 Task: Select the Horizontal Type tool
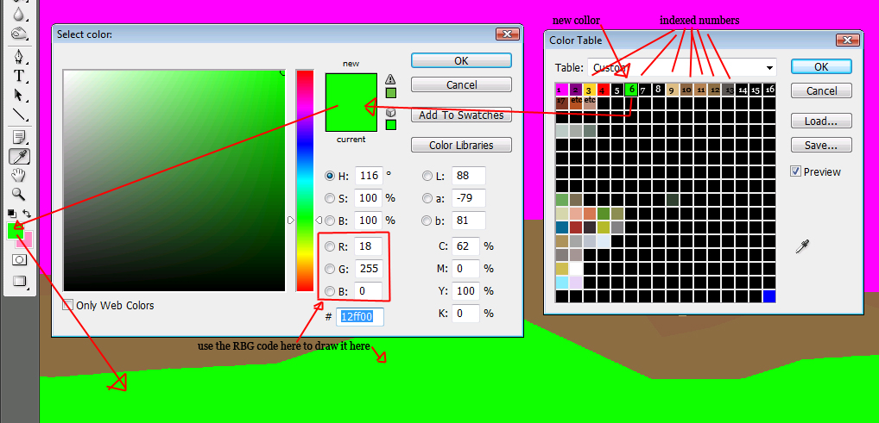pyautogui.click(x=18, y=76)
